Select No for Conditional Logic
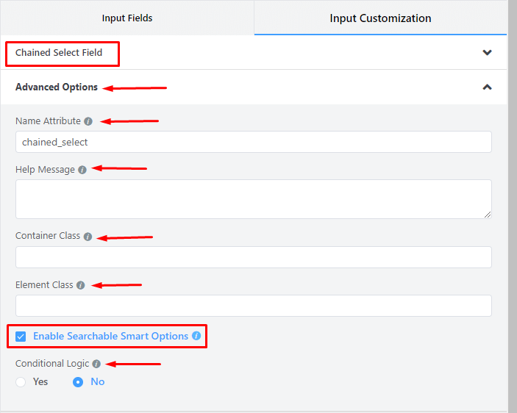This screenshot has width=517, height=413. 78,382
